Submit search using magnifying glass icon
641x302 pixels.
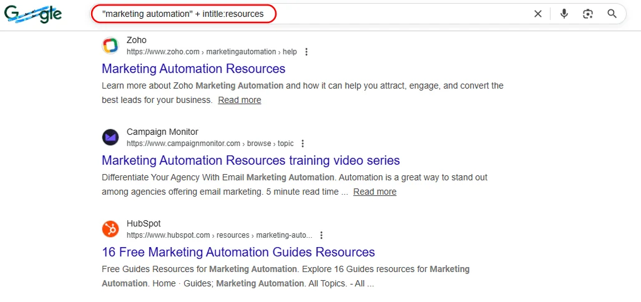point(612,14)
